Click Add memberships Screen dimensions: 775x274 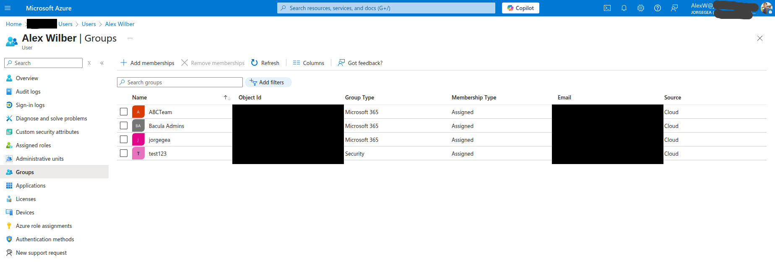click(x=147, y=63)
